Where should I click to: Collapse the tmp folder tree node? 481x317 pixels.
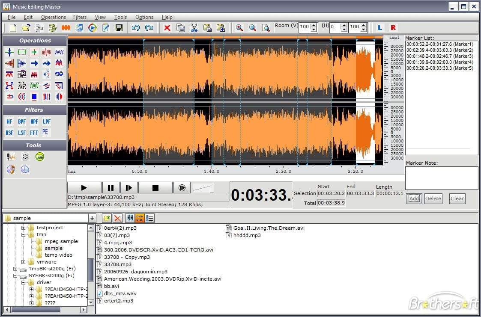24,234
